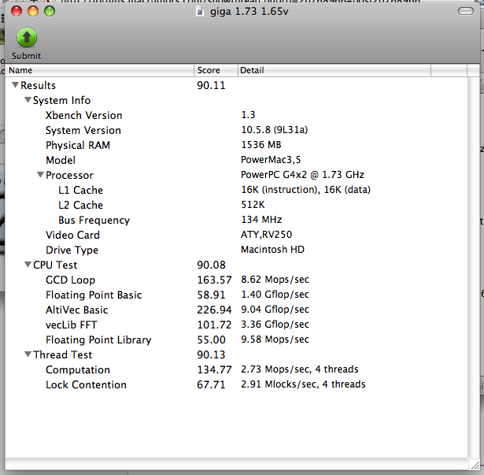Select the Drive Type row
Image resolution: width=484 pixels, height=475 pixels.
pyautogui.click(x=236, y=250)
